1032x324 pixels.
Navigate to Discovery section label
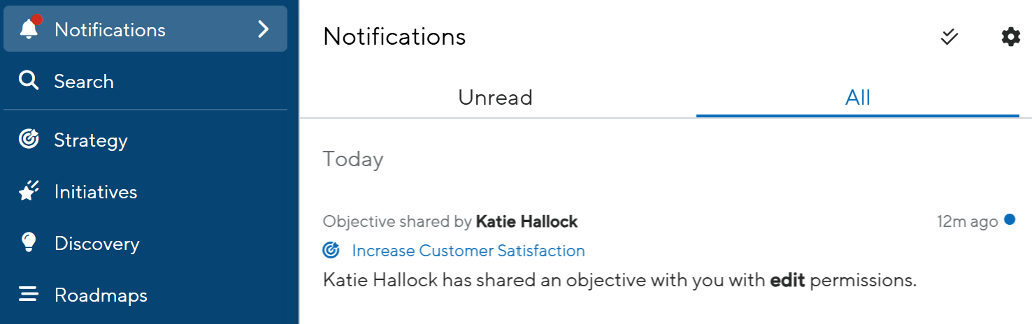coord(97,244)
